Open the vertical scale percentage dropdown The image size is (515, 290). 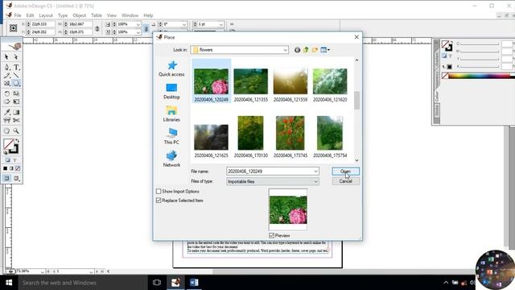[x=138, y=32]
